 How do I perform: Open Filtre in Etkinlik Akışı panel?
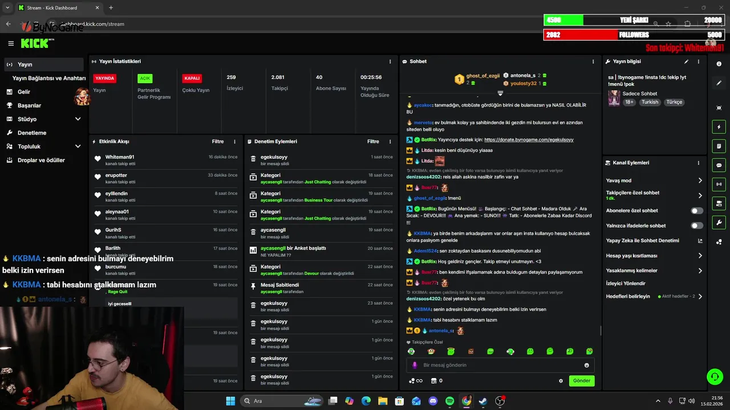(x=218, y=141)
